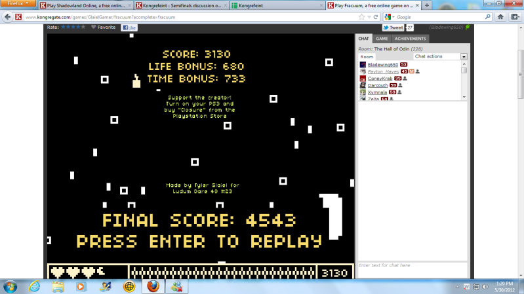
Task: Open Bladewing650's profile link in chat
Action: click(x=382, y=65)
